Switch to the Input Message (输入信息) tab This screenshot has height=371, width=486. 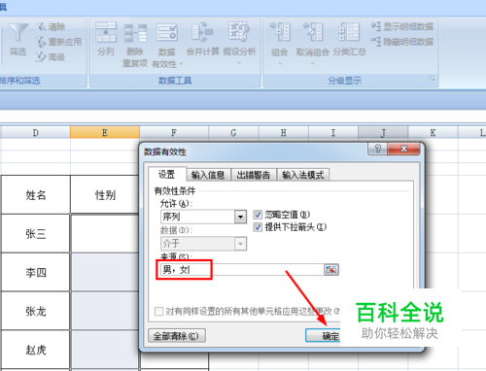click(x=208, y=175)
